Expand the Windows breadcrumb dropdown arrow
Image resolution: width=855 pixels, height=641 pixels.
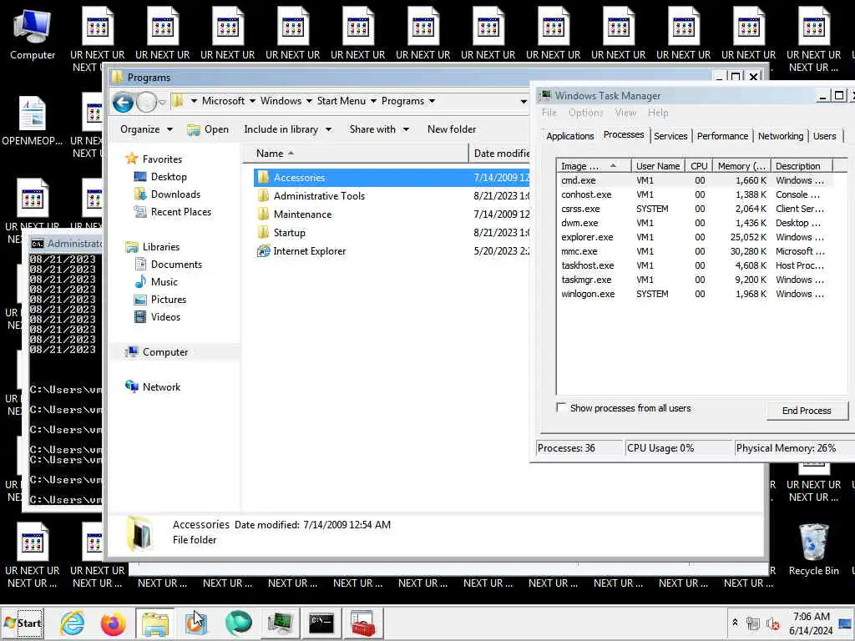309,101
